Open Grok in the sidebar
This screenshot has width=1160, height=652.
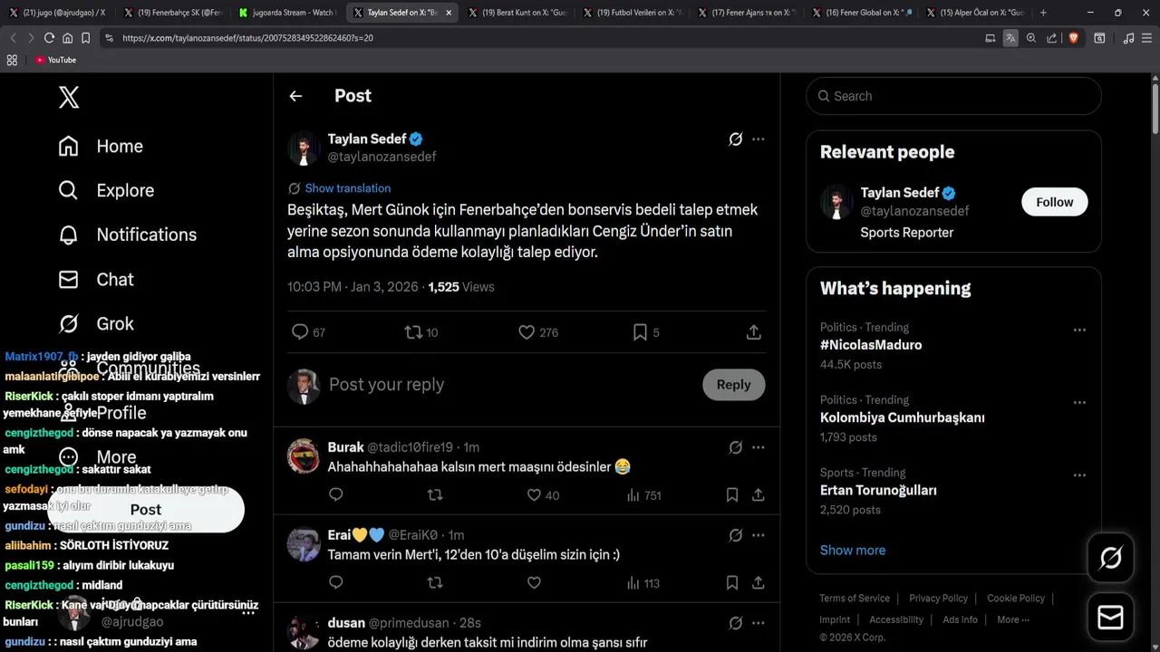point(95,323)
